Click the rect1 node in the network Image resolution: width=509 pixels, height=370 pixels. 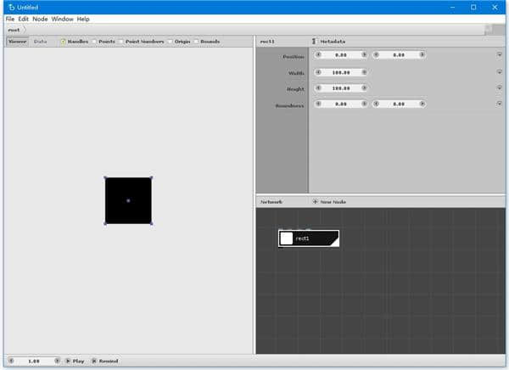pyautogui.click(x=309, y=238)
